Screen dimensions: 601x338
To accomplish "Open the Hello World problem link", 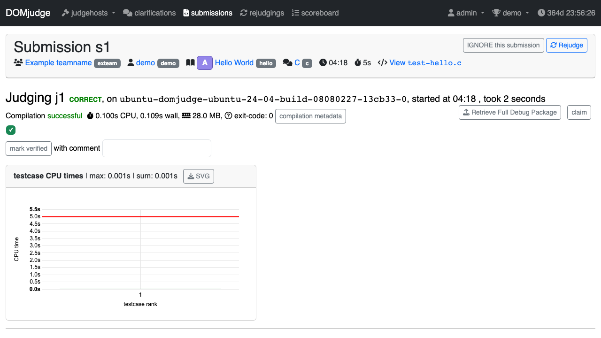I will (234, 62).
